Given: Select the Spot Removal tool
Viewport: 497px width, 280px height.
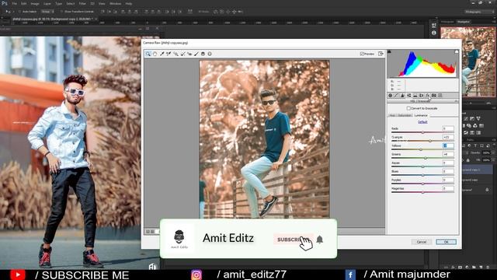Looking at the screenshot, I should [182, 54].
